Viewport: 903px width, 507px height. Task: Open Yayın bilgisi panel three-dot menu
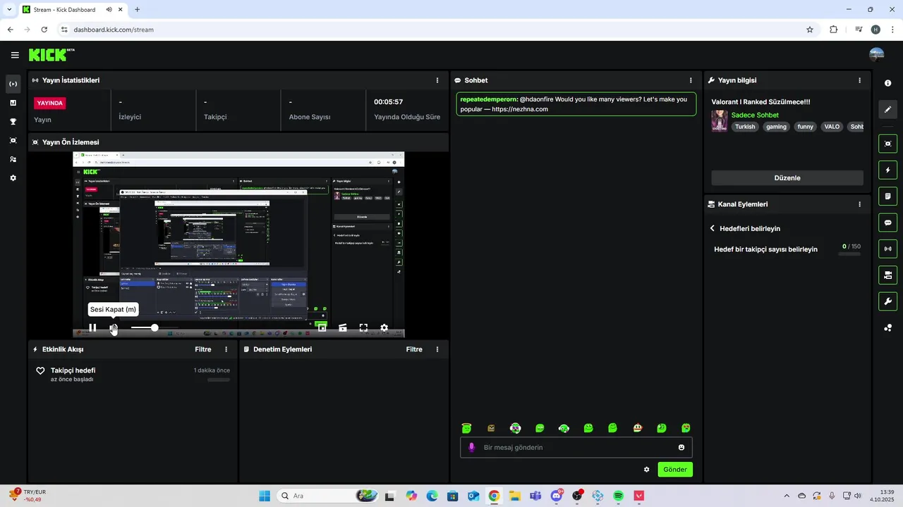(859, 80)
